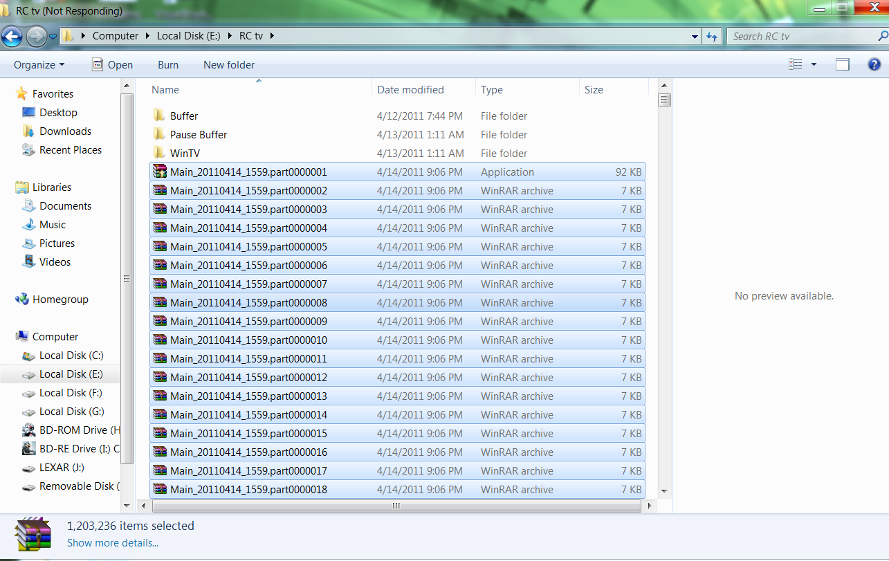This screenshot has width=889, height=561.
Task: Click navigation pane vertical scrollbar thumb
Action: (127, 279)
